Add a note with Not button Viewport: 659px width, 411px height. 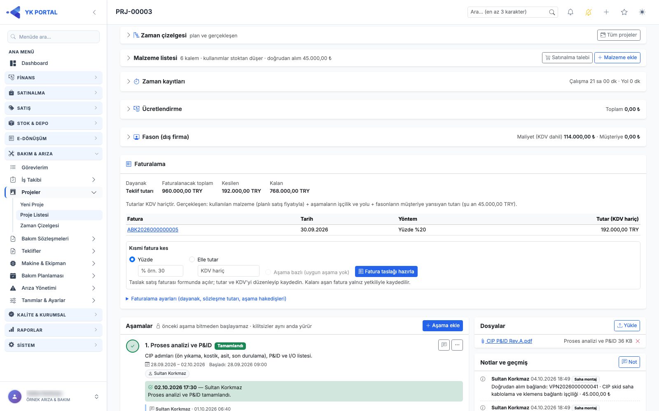[x=629, y=362]
